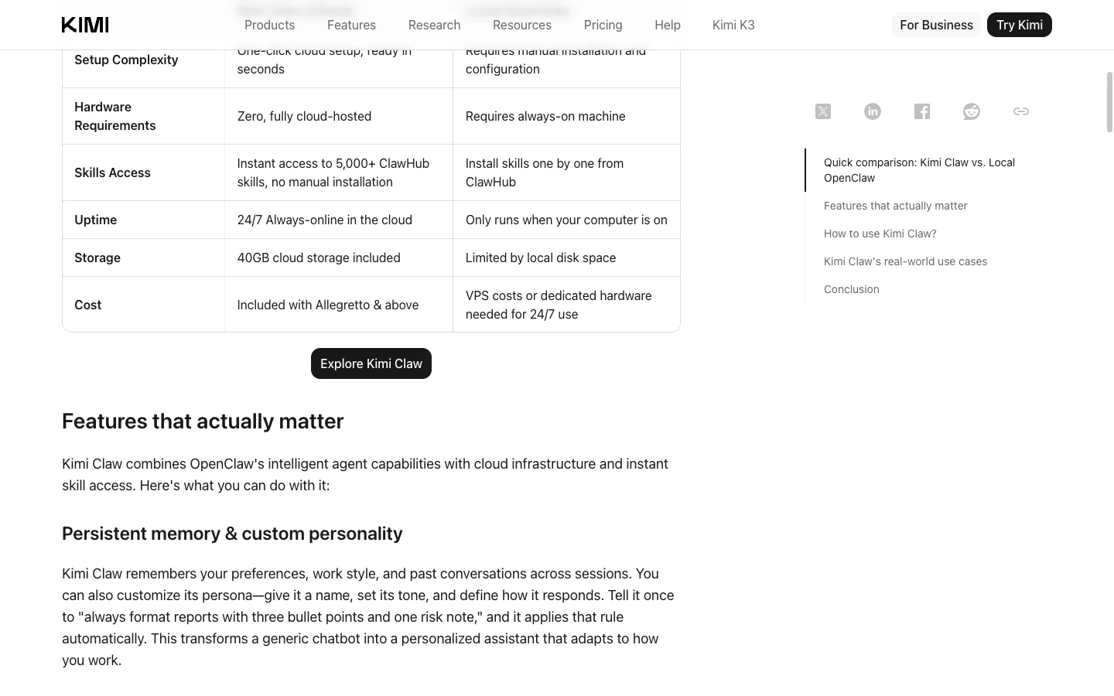The width and height of the screenshot is (1114, 696).
Task: Click the 'Uptime' row label
Action: point(95,220)
